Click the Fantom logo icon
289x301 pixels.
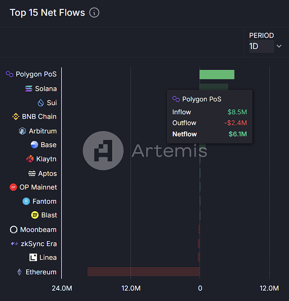26,201
